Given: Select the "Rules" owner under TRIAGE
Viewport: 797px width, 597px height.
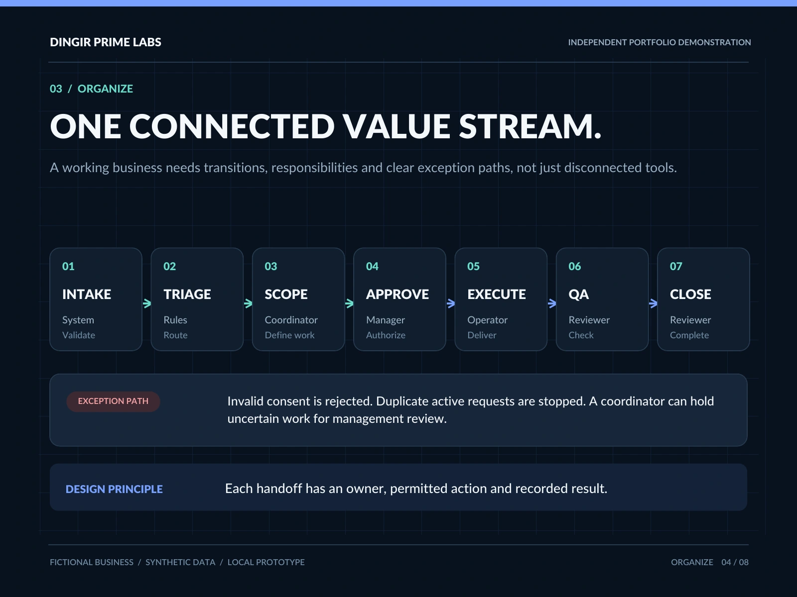Looking at the screenshot, I should 175,320.
